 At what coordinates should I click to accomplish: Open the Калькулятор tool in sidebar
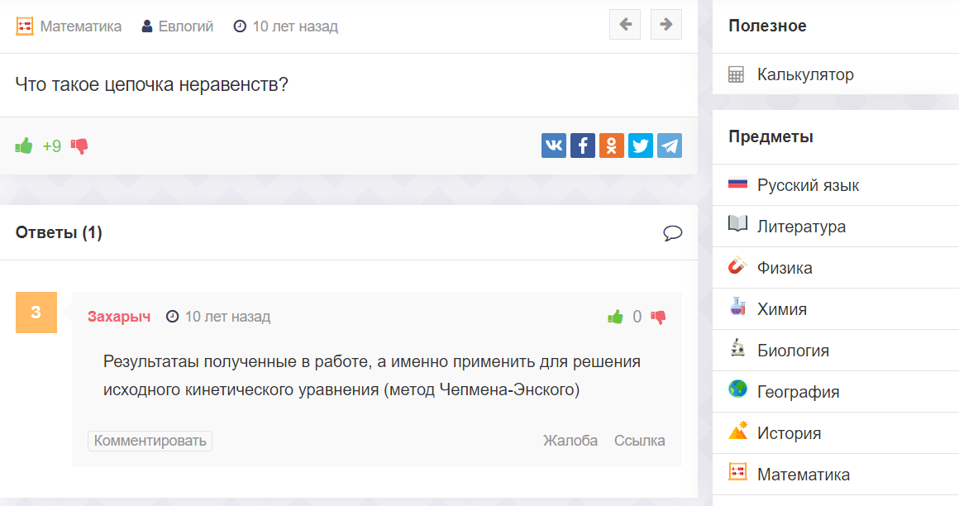point(804,75)
